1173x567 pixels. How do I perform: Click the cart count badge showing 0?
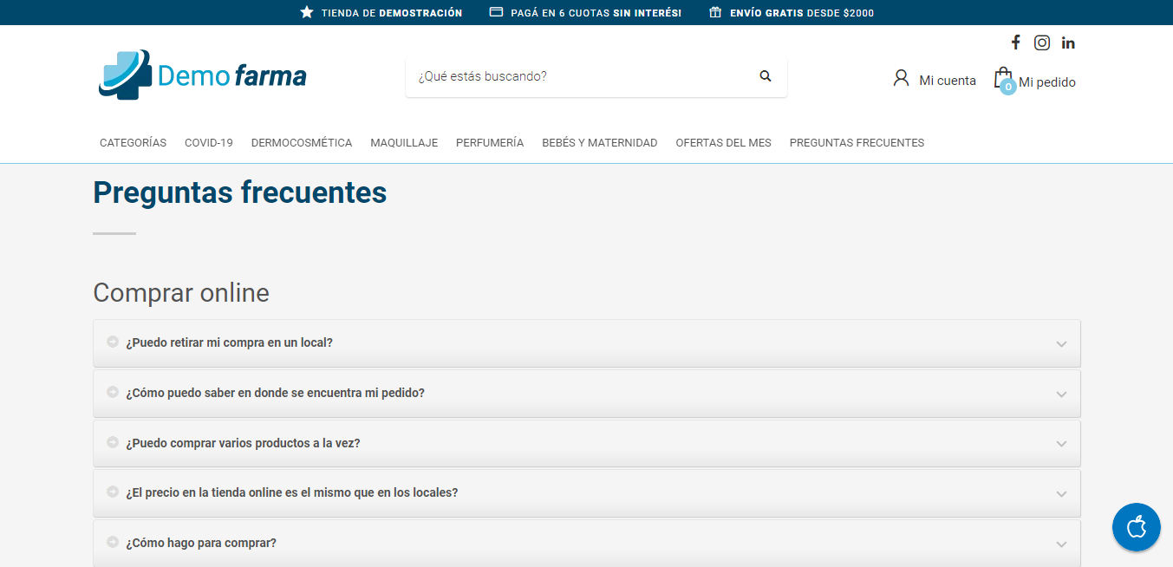1007,87
